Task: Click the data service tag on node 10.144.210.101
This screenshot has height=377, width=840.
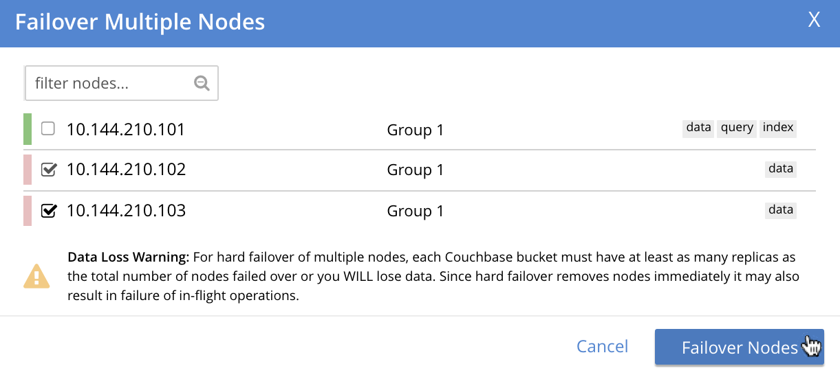Action: 698,128
